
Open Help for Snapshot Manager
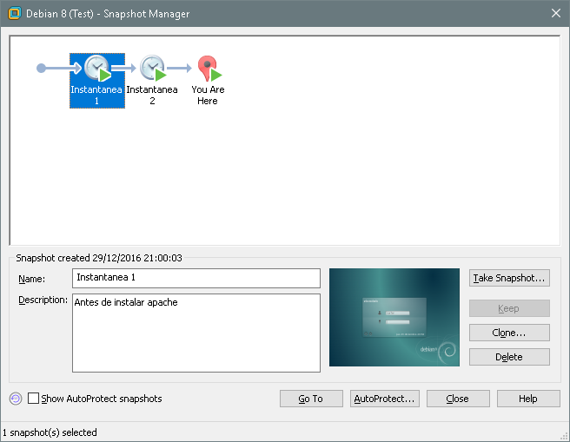pos(528,399)
